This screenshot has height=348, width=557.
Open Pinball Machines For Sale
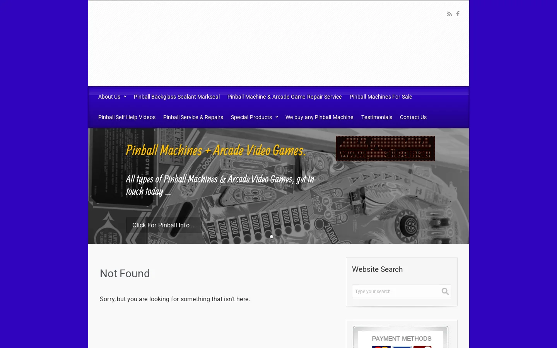(x=381, y=97)
